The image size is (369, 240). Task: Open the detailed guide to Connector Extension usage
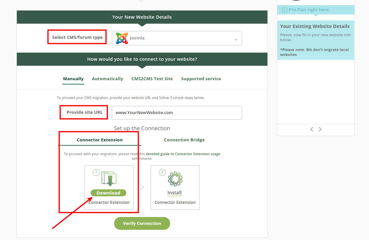tap(183, 154)
